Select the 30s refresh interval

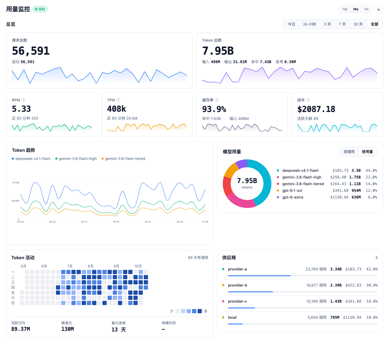(356, 9)
